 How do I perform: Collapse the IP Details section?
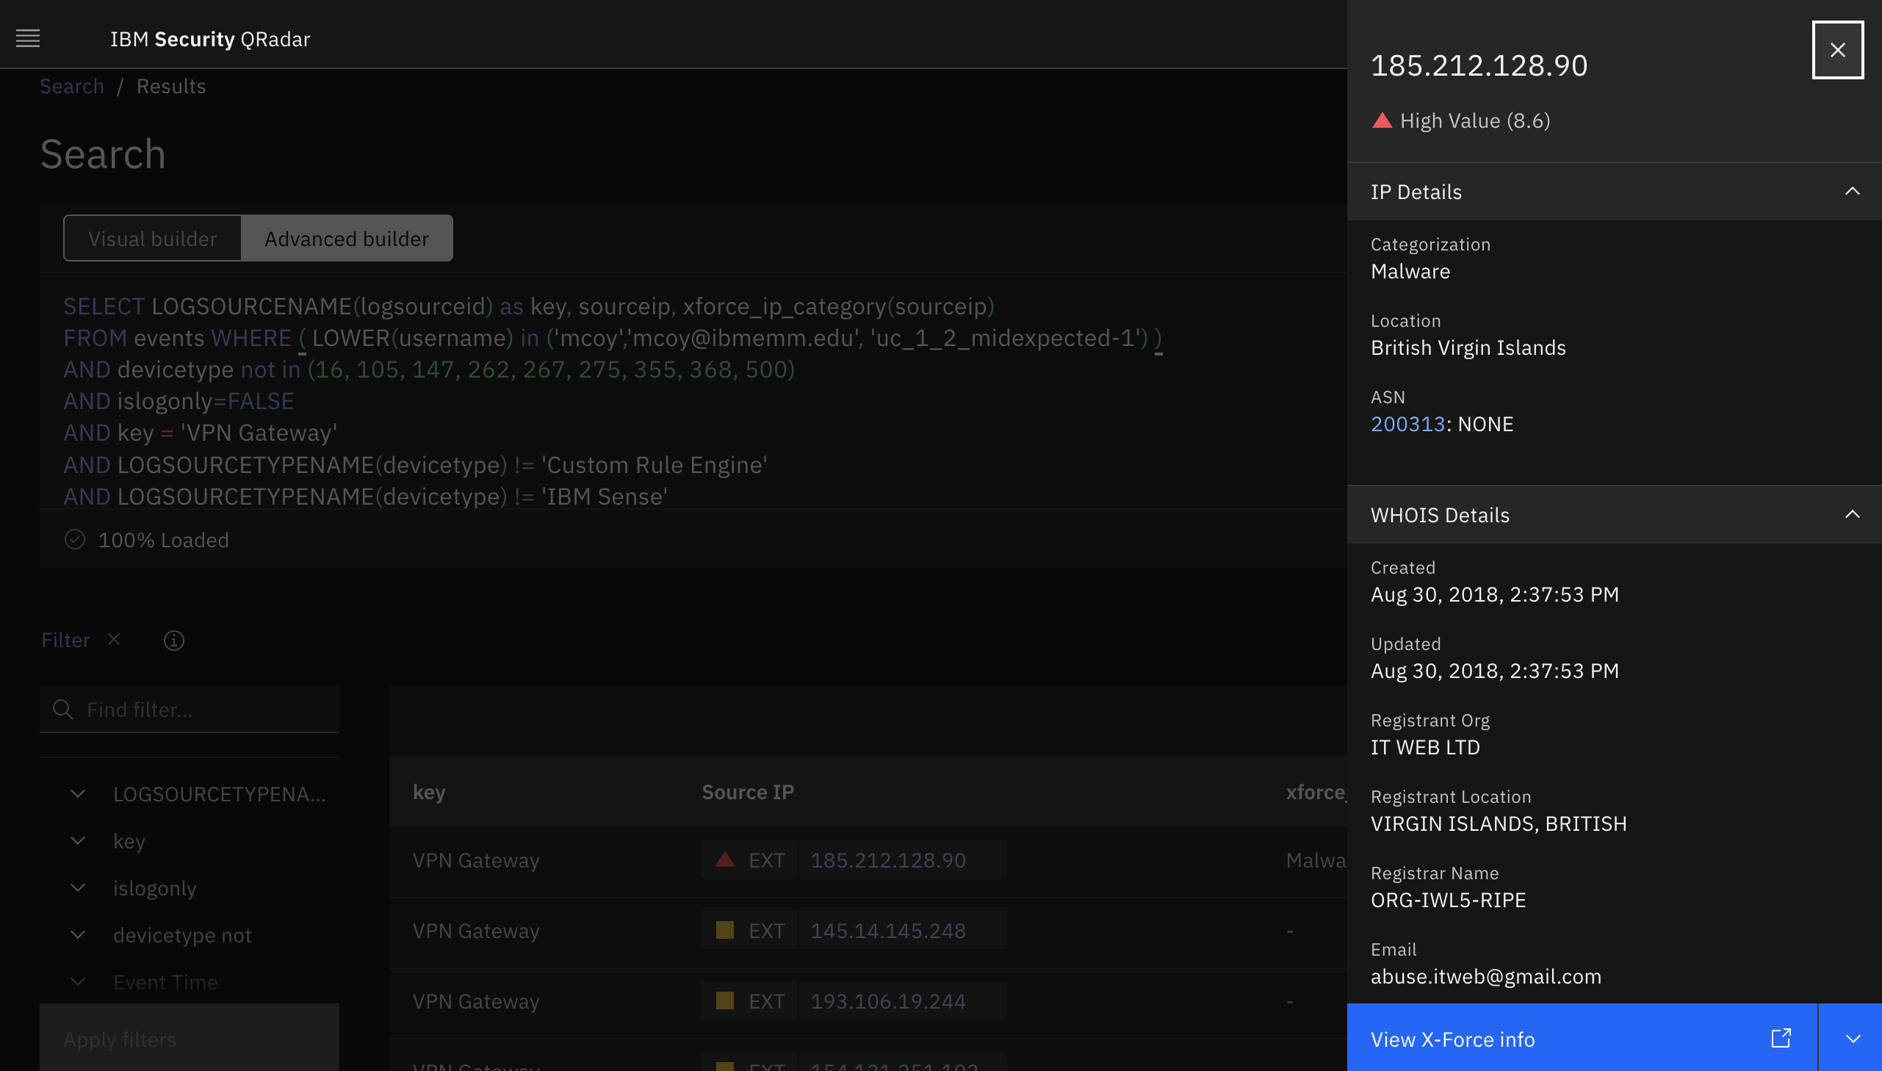tap(1852, 191)
